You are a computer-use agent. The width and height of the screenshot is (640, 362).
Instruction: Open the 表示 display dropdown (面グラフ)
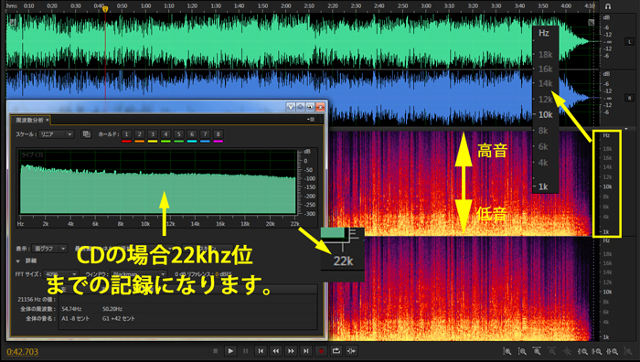(x=49, y=249)
